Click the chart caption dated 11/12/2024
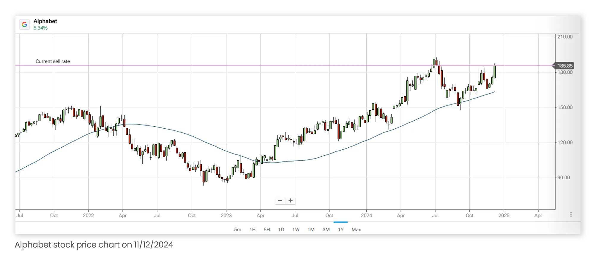This screenshot has height=255, width=596. [x=94, y=245]
